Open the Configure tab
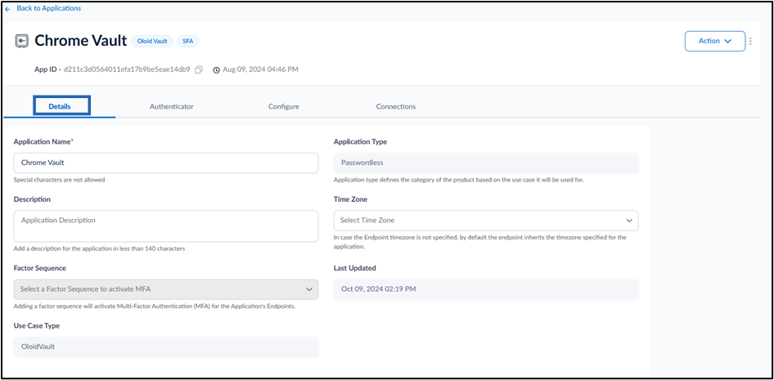The height and width of the screenshot is (380, 774). point(284,106)
